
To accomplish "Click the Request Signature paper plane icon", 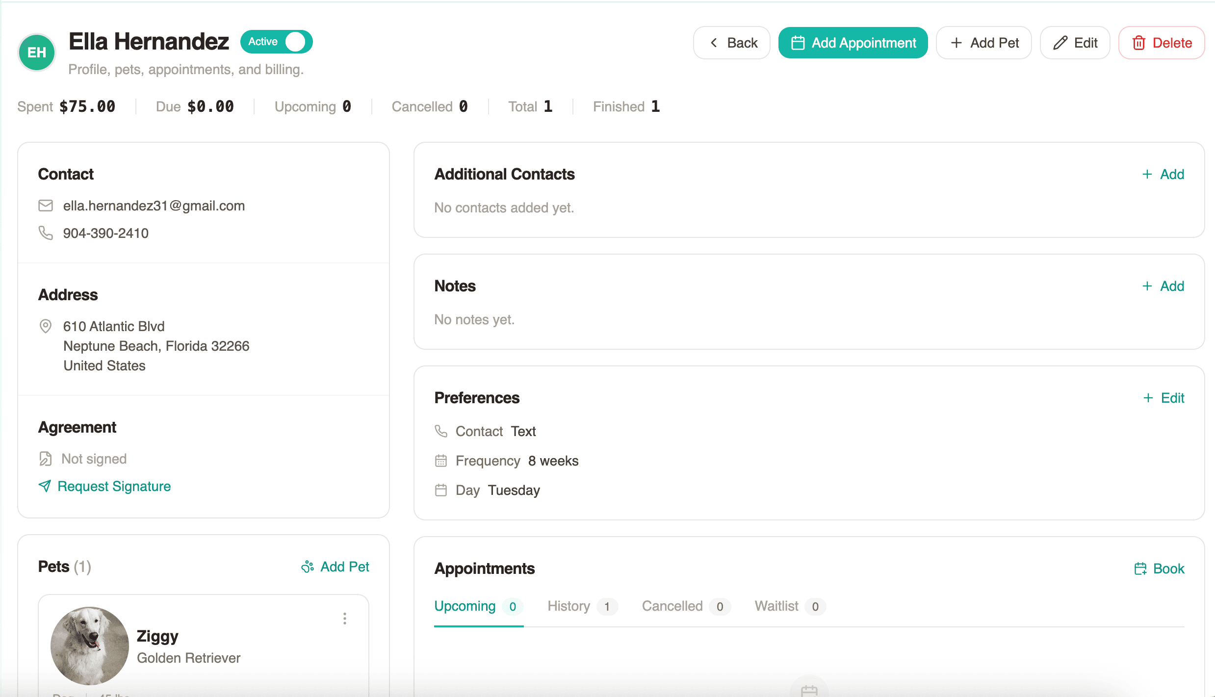I will pyautogui.click(x=45, y=486).
